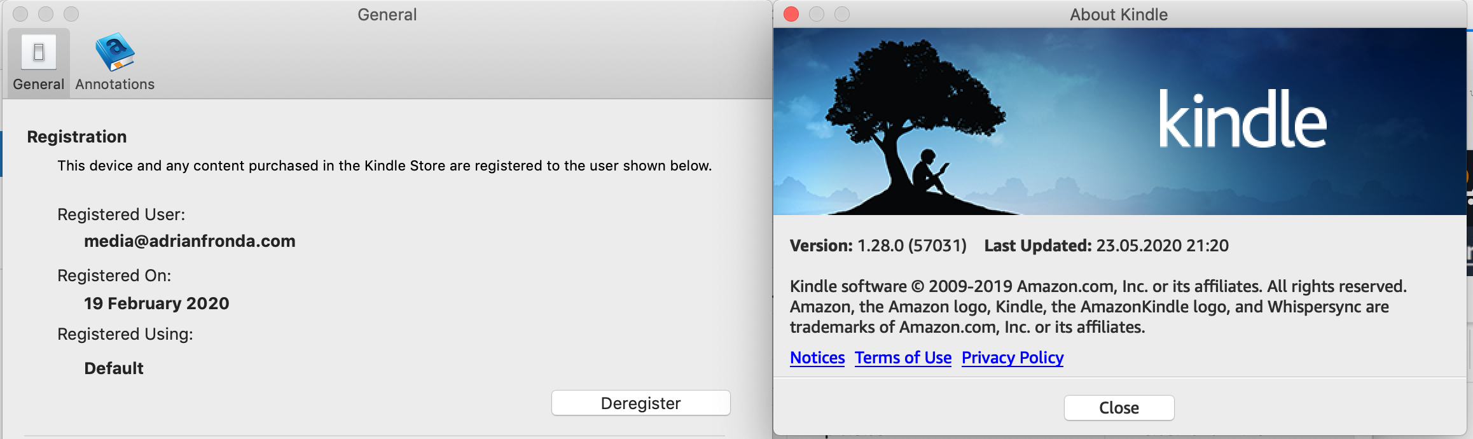Image resolution: width=1473 pixels, height=439 pixels.
Task: Click the red close button in About Kindle
Action: click(791, 14)
